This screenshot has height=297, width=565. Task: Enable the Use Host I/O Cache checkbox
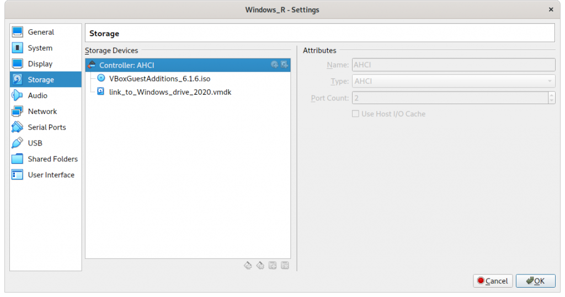356,114
